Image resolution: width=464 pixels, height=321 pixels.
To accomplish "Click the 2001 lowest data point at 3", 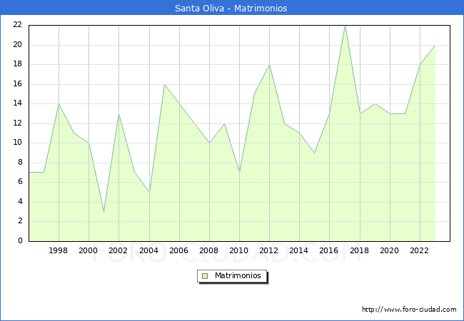I will pos(104,211).
